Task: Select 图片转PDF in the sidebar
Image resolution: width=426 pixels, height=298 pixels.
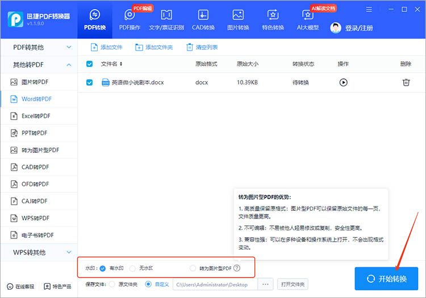Action: coord(39,82)
